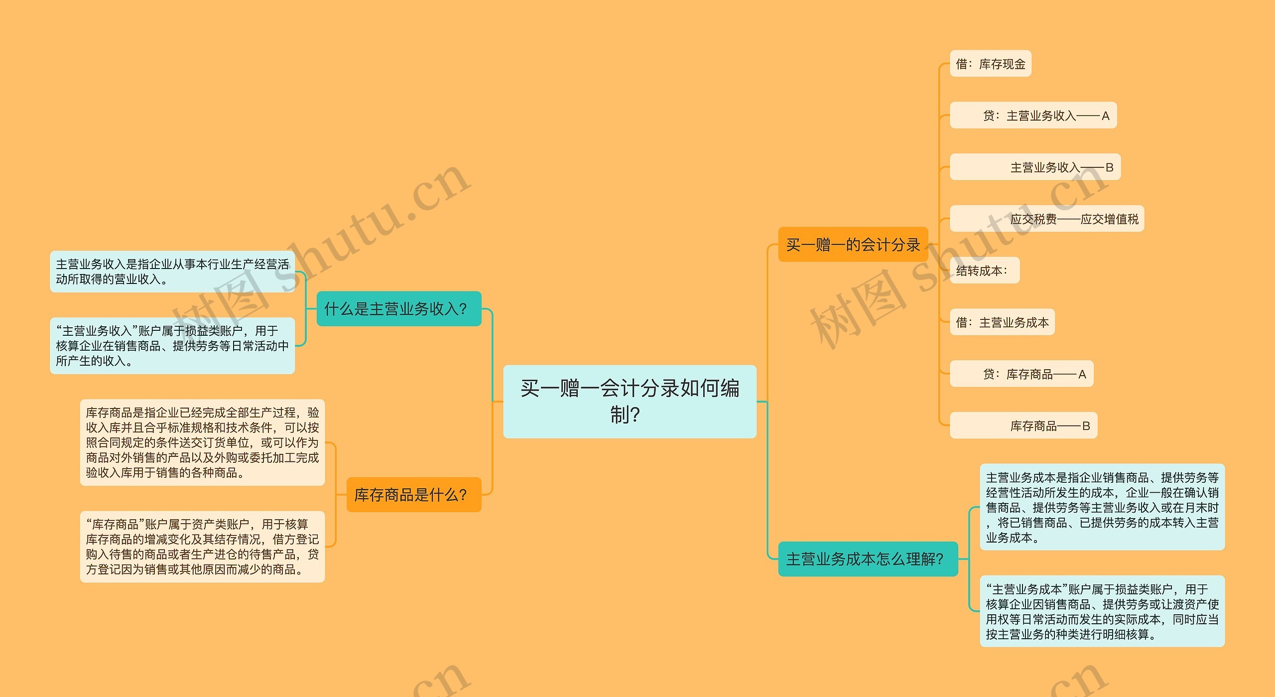The image size is (1275, 697).
Task: Select the 借：主营业务成本 node
Action: point(1002,322)
